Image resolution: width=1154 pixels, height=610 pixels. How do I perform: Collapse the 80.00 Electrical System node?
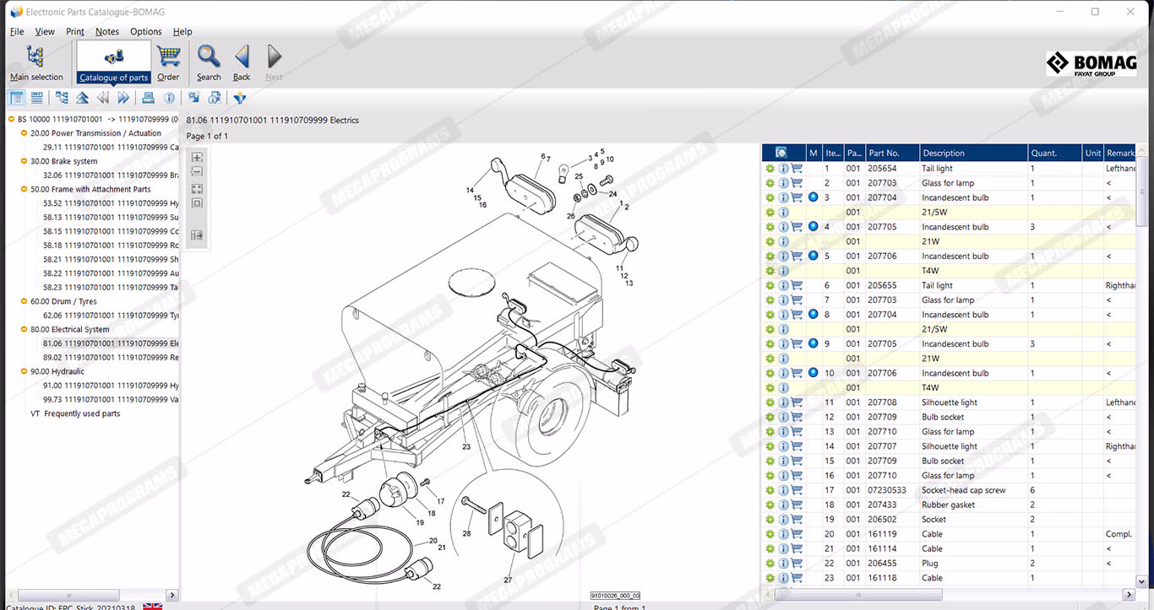coord(24,329)
